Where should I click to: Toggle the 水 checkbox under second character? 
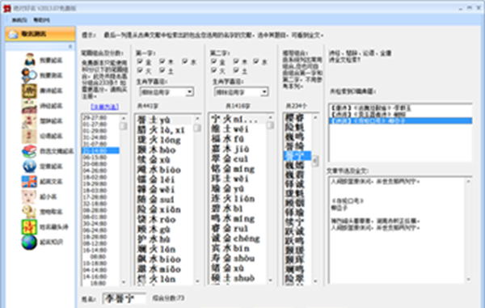[x=255, y=61]
